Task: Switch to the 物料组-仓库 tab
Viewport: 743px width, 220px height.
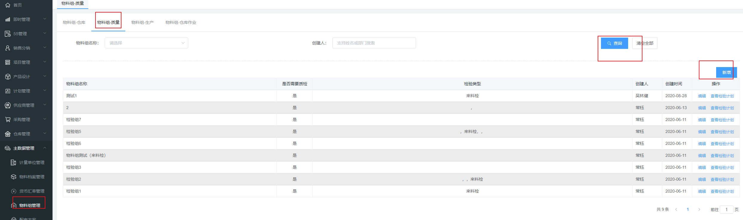Action: 74,22
